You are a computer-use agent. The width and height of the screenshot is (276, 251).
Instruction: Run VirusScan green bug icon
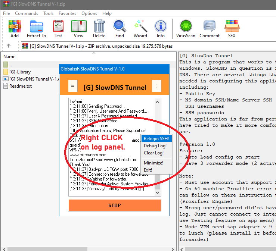(186, 26)
